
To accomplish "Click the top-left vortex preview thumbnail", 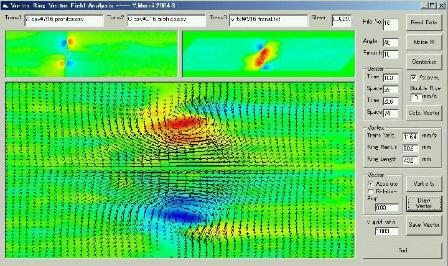I will pos(91,52).
